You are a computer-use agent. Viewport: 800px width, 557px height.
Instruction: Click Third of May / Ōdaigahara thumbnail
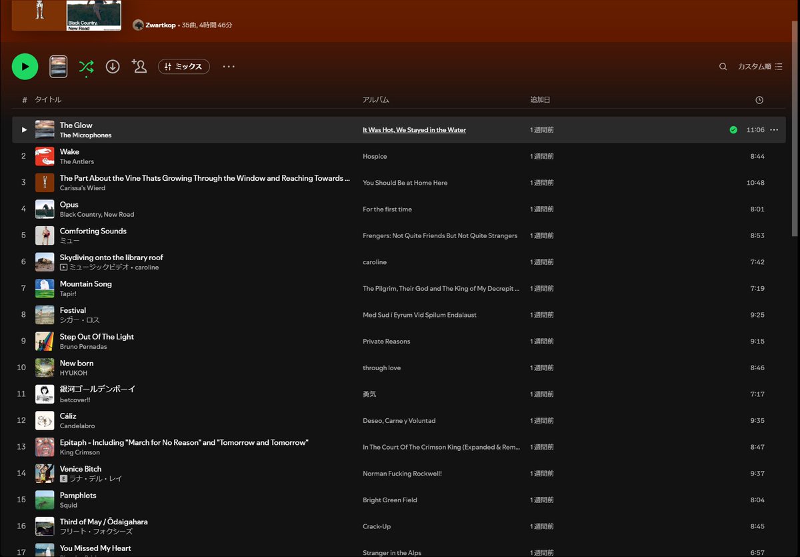45,526
